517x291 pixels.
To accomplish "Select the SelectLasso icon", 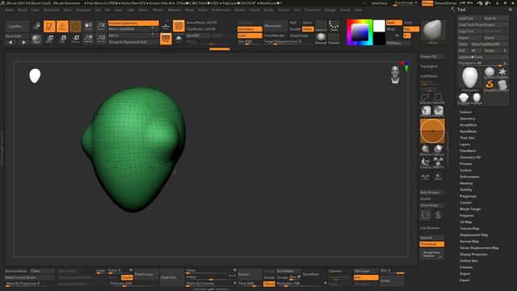I will click(x=426, y=99).
